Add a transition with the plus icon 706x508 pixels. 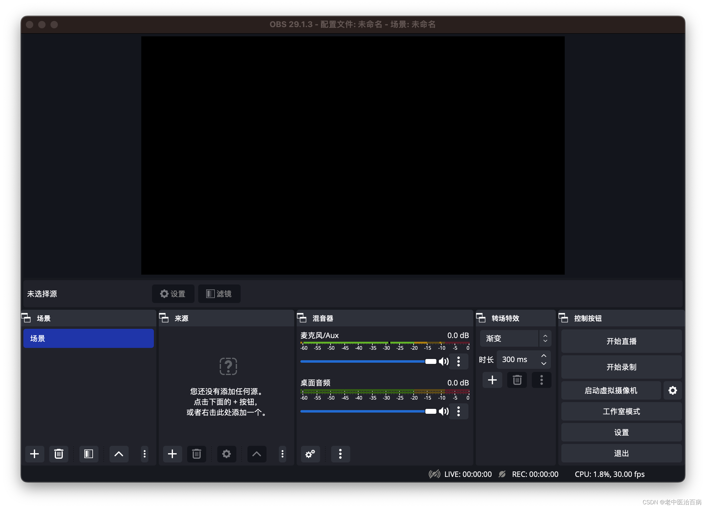[x=492, y=380]
